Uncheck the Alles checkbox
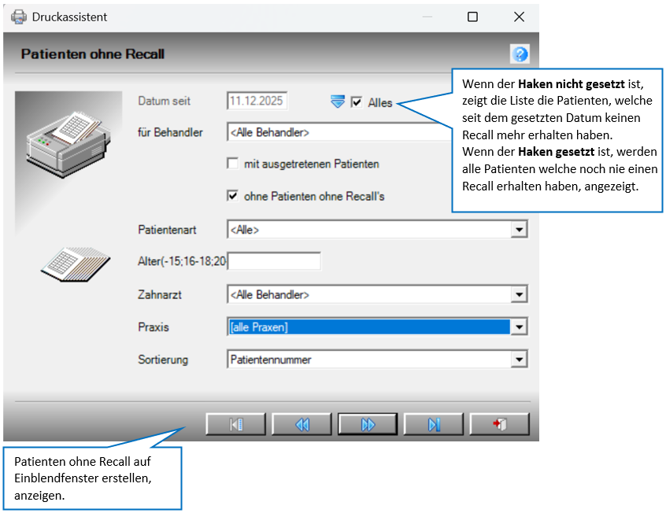Screen dimensions: 666x513 pyautogui.click(x=357, y=102)
